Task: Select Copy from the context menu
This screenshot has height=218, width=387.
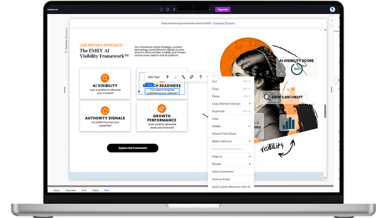Action: (231, 89)
